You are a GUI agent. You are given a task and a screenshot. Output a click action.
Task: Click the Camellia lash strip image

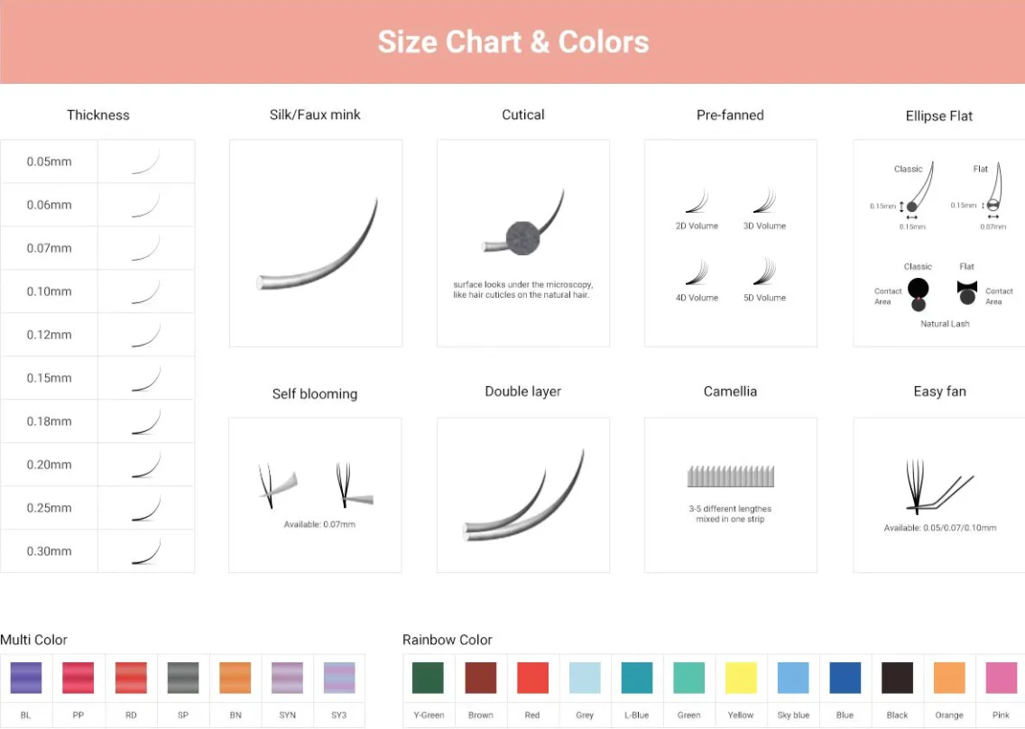click(x=730, y=476)
